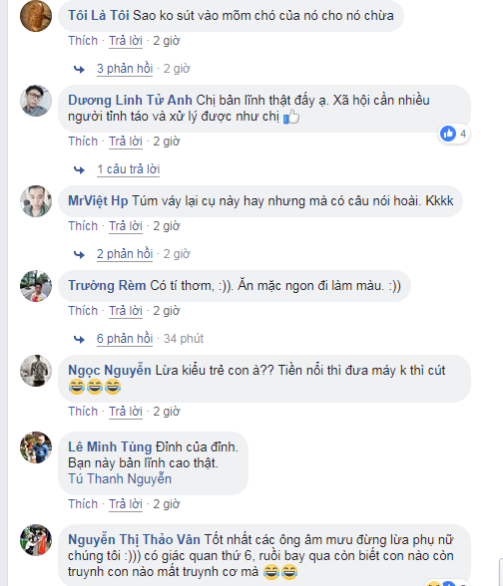The image size is (503, 586).
Task: Open Nguyễn Thị Thảo Vân's profile name
Action: [x=134, y=540]
